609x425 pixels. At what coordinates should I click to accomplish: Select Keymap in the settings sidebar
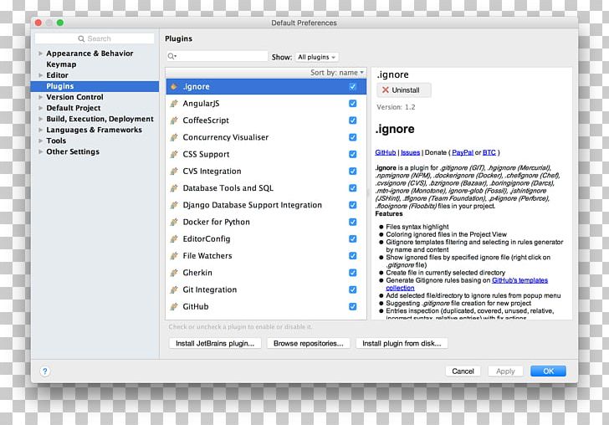click(61, 64)
